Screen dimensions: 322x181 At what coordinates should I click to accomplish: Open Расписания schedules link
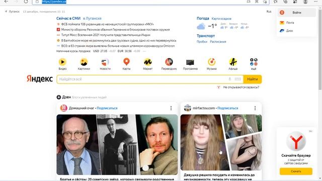218,42
